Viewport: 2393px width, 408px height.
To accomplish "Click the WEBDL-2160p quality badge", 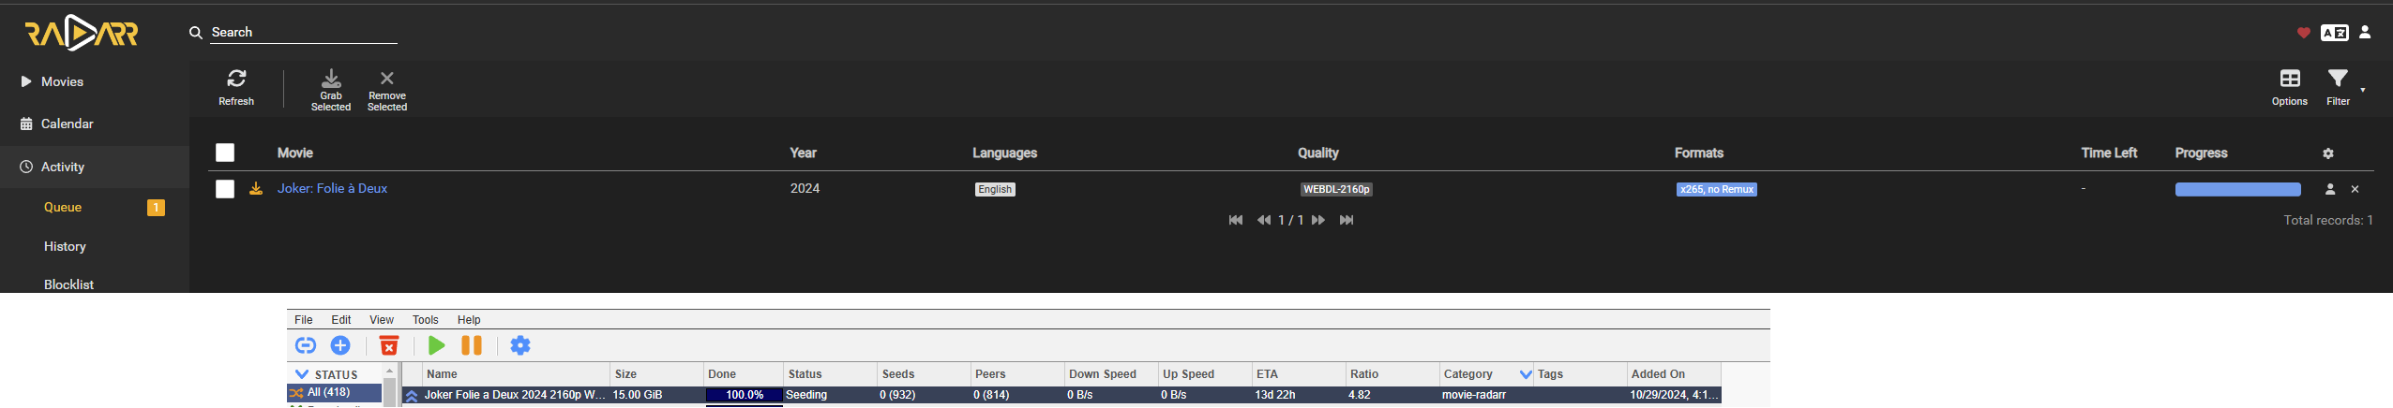I will (1336, 189).
